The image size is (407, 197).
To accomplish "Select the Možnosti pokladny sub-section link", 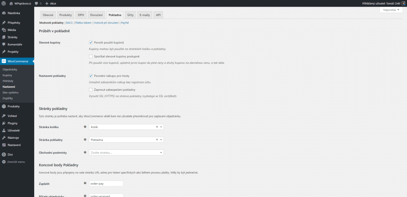I will click(x=51, y=23).
